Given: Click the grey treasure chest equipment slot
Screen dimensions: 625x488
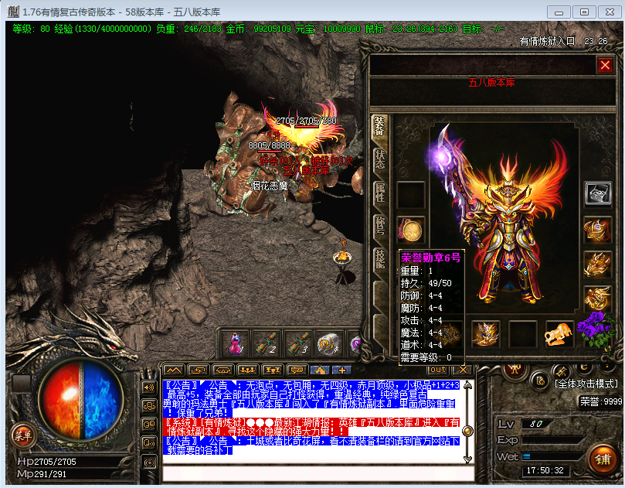Looking at the screenshot, I should [x=598, y=194].
